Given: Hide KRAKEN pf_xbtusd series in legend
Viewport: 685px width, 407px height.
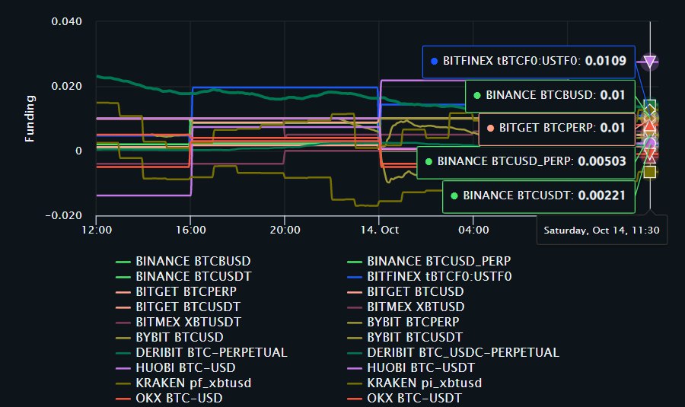Looking at the screenshot, I should (183, 383).
